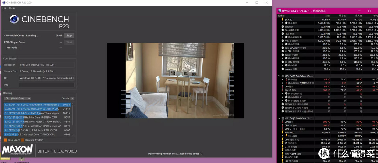Click the lightning icon beside iGPU VID
This screenshot has height=163, width=378.
pyautogui.click(x=283, y=133)
